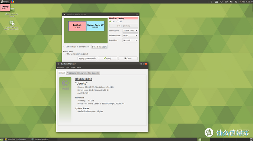Image resolution: width=253 pixels, height=141 pixels.
Task: Open the Edit menu in System Monitor
Action: pyautogui.click(x=67, y=67)
